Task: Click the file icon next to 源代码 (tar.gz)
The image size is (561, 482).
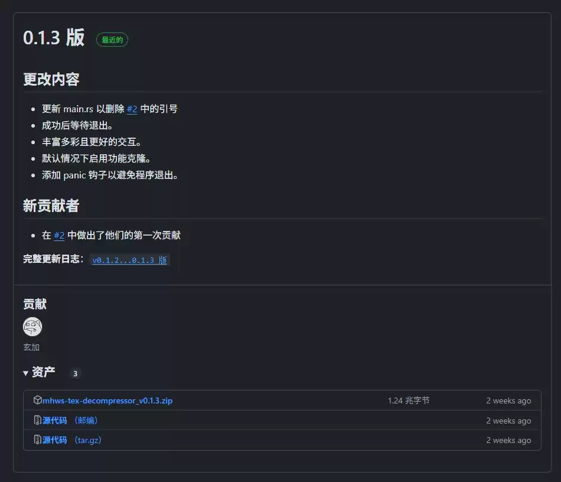Action: pos(37,440)
